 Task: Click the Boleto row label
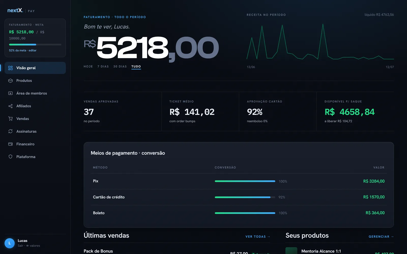(x=99, y=213)
